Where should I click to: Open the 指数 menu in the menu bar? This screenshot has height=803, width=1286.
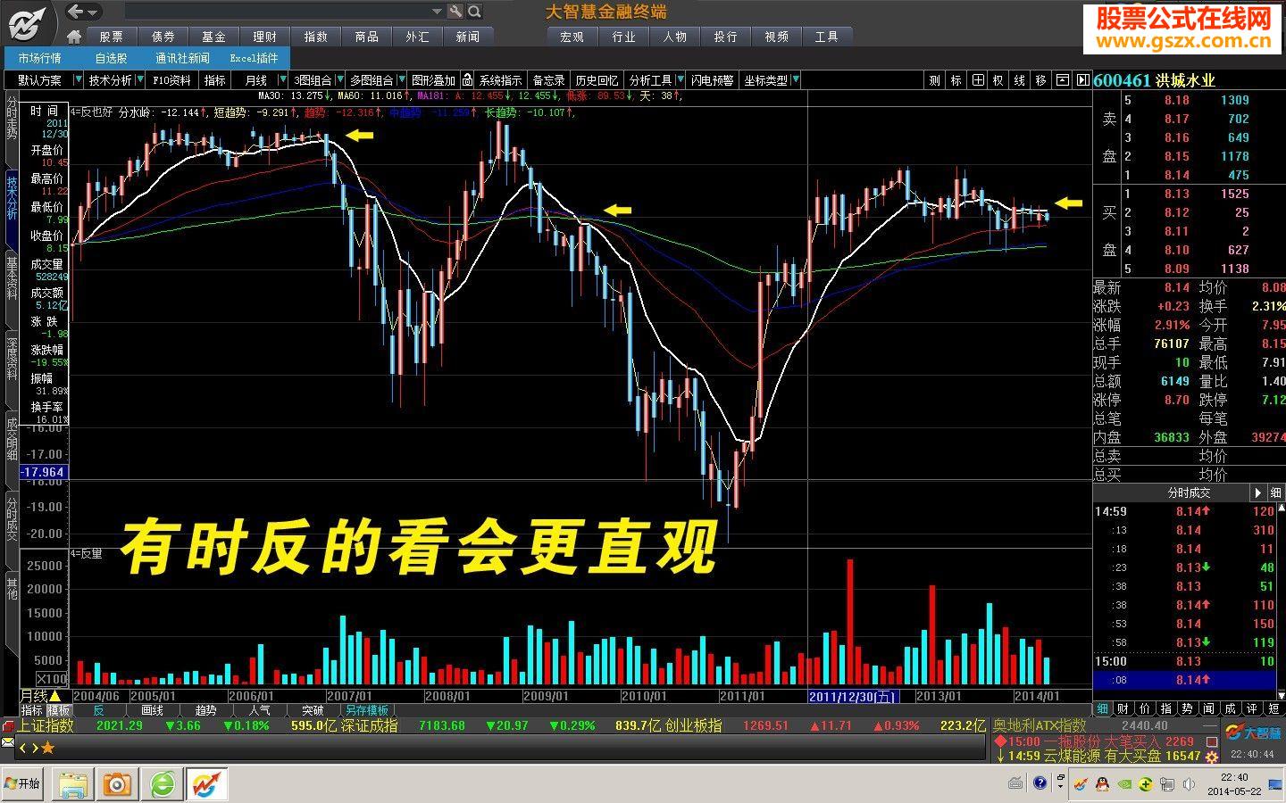[314, 37]
